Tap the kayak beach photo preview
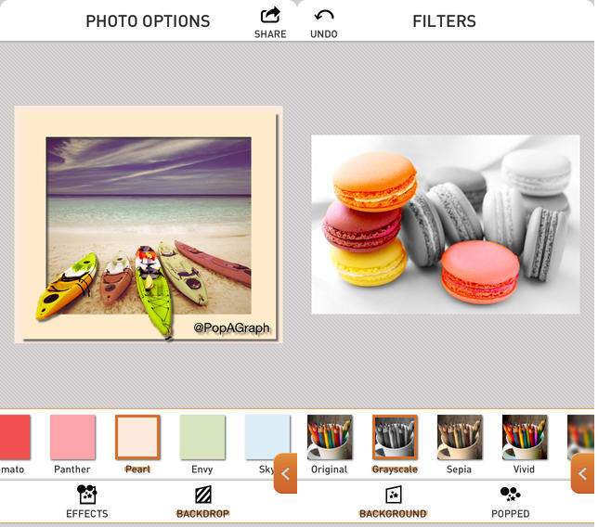This screenshot has width=598, height=527. 149,225
